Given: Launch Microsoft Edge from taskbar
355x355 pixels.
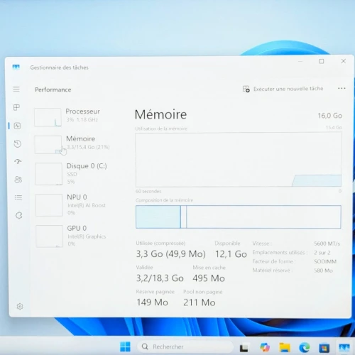Looking at the screenshot, I should pos(305,347).
